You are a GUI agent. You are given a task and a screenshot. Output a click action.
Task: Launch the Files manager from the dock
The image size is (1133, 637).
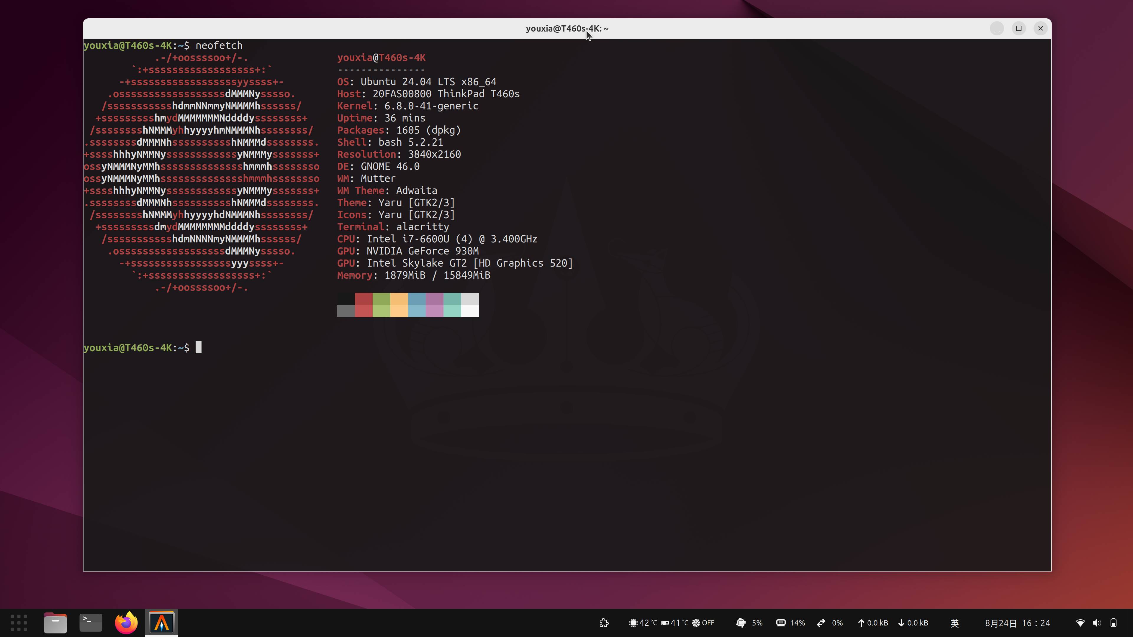coord(55,623)
